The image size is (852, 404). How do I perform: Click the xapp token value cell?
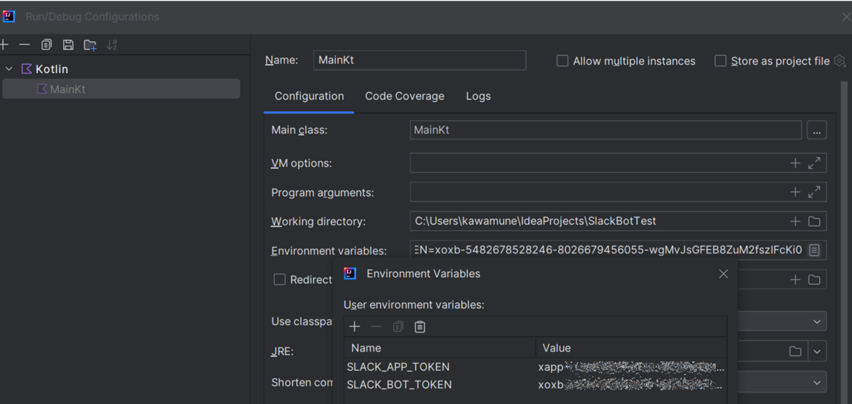point(631,367)
